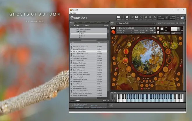Viewport: 192px width, 121px height.
Task: Click the panic exclamation mark button
Action: pyautogui.click(x=166, y=18)
